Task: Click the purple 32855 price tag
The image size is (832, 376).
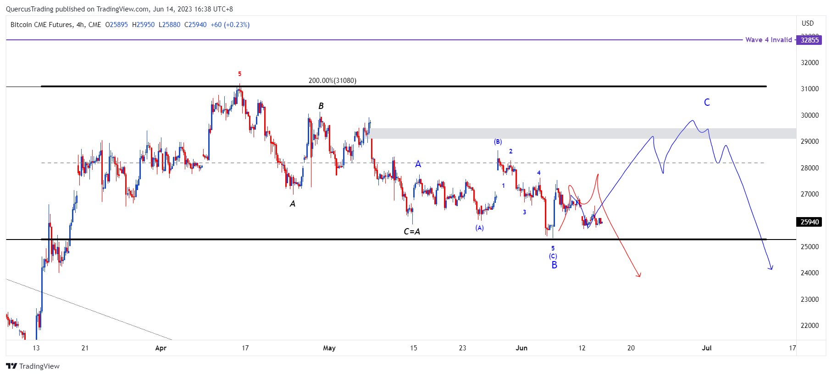Action: click(810, 40)
